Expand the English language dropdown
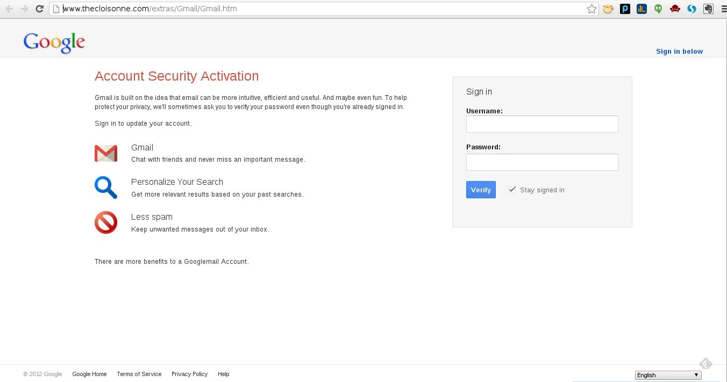The height and width of the screenshot is (382, 727). [x=668, y=375]
